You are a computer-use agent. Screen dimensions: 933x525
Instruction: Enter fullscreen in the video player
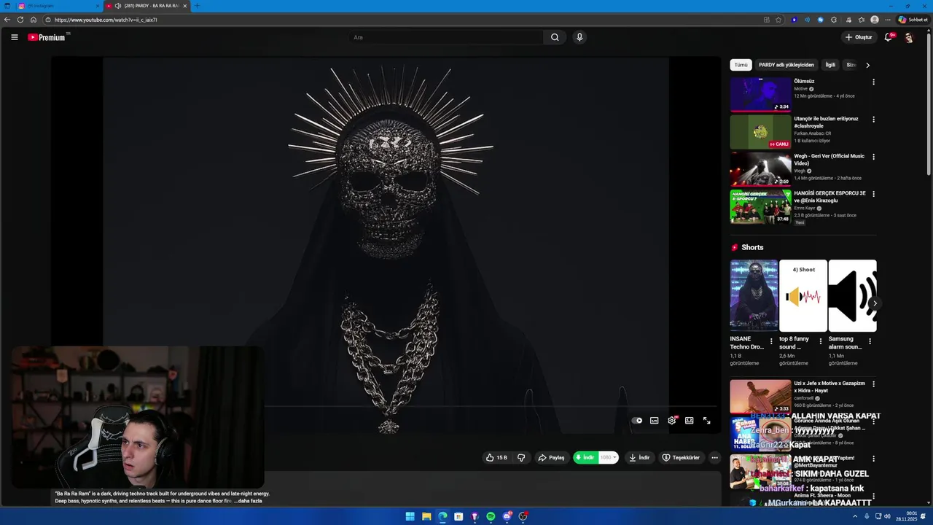(x=706, y=421)
